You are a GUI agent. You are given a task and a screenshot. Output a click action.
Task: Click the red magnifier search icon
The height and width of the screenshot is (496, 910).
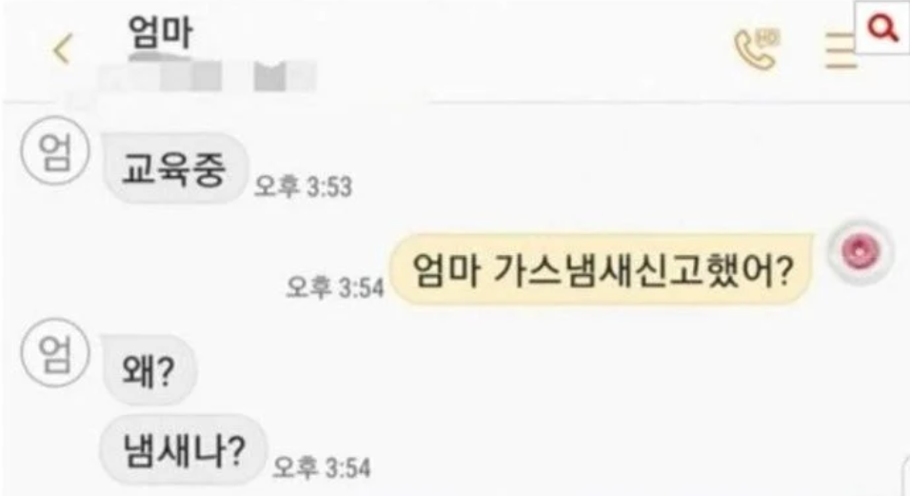pos(882,28)
